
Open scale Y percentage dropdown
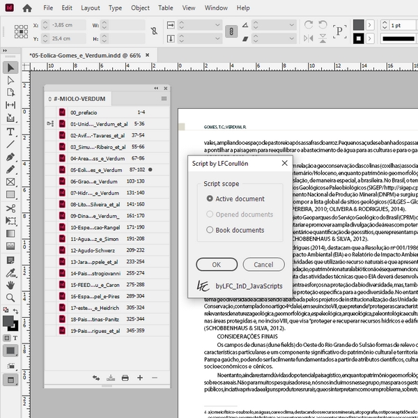217,38
